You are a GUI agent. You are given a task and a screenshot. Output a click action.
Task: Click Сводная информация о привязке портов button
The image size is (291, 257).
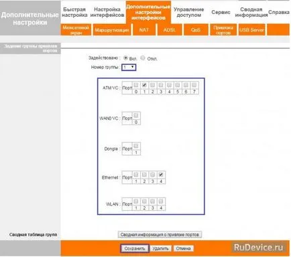(x=160, y=235)
